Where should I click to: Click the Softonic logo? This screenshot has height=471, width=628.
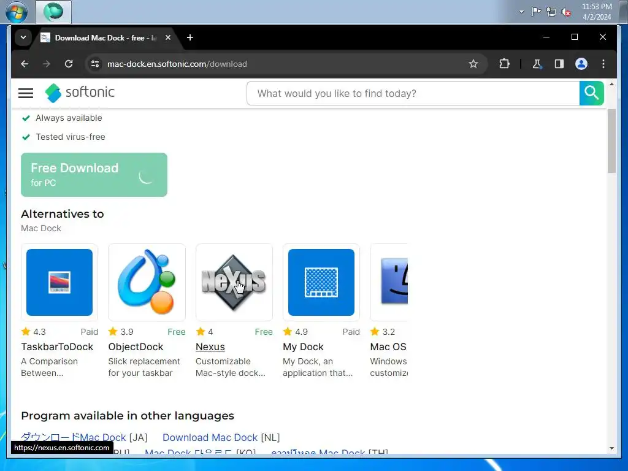click(80, 93)
